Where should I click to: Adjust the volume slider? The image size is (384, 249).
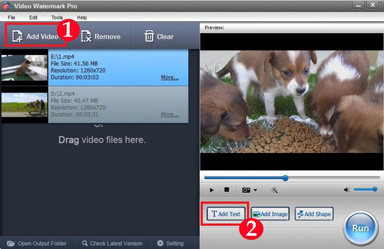[365, 189]
